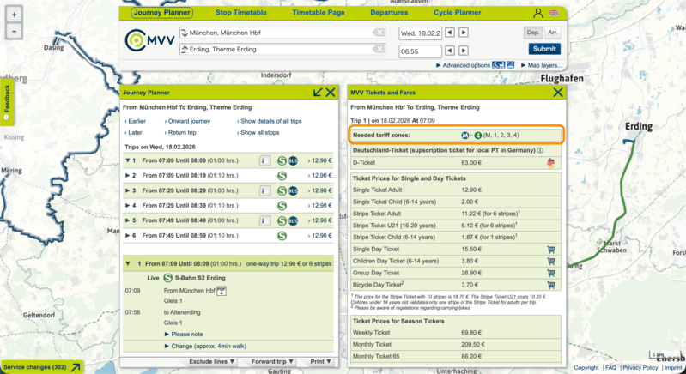The image size is (686, 374).
Task: Minimize the Journey Planner results panel
Action: point(318,92)
